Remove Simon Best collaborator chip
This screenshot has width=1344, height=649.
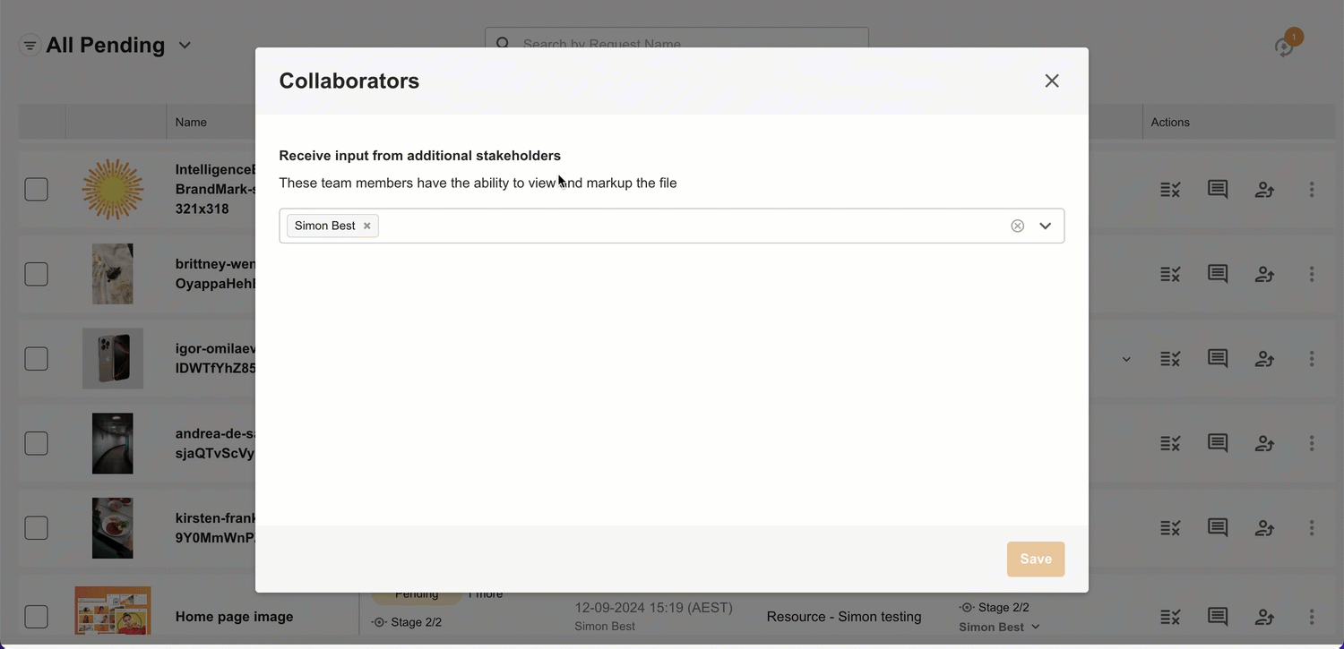[367, 226]
